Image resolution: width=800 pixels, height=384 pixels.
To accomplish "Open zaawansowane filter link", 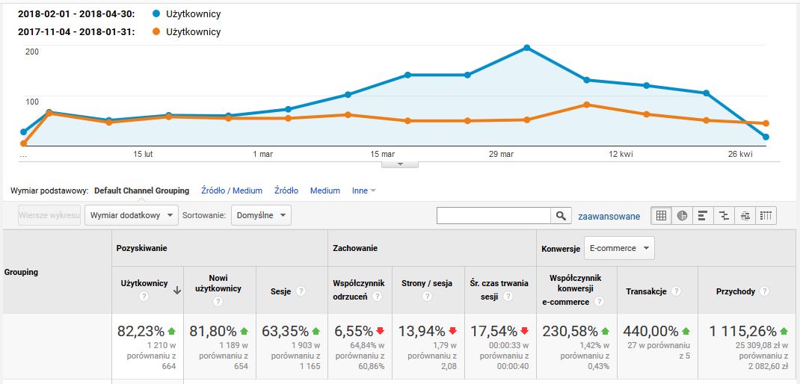I will (x=609, y=216).
